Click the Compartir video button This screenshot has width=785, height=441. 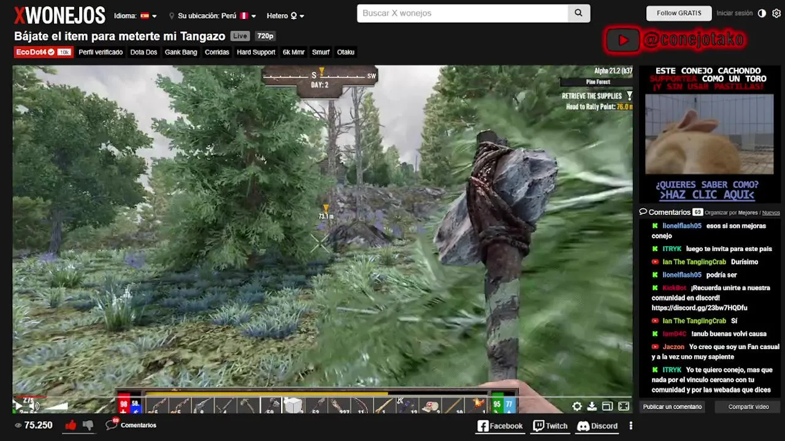coord(748,407)
